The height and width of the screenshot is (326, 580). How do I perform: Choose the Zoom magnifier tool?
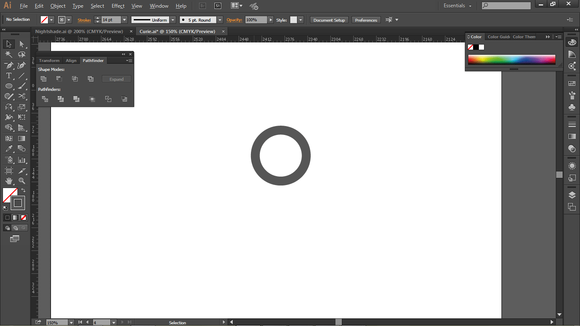tap(22, 181)
